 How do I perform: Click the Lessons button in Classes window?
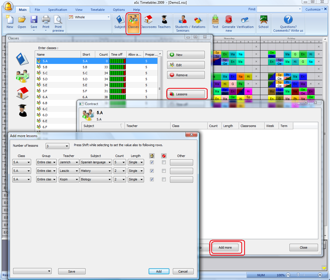tap(186, 94)
